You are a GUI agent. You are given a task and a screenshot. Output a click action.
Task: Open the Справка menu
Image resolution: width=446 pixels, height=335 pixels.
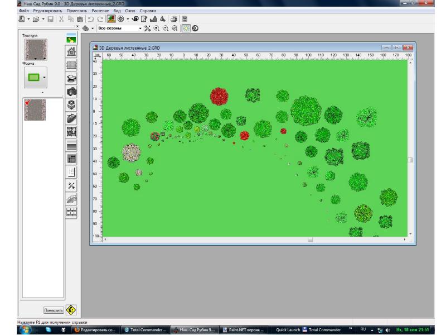(x=148, y=11)
